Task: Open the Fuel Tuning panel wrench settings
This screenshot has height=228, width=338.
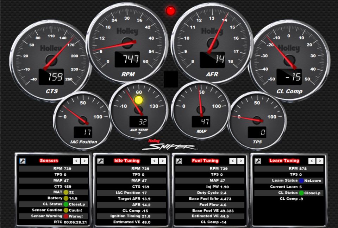Action: coord(179,161)
